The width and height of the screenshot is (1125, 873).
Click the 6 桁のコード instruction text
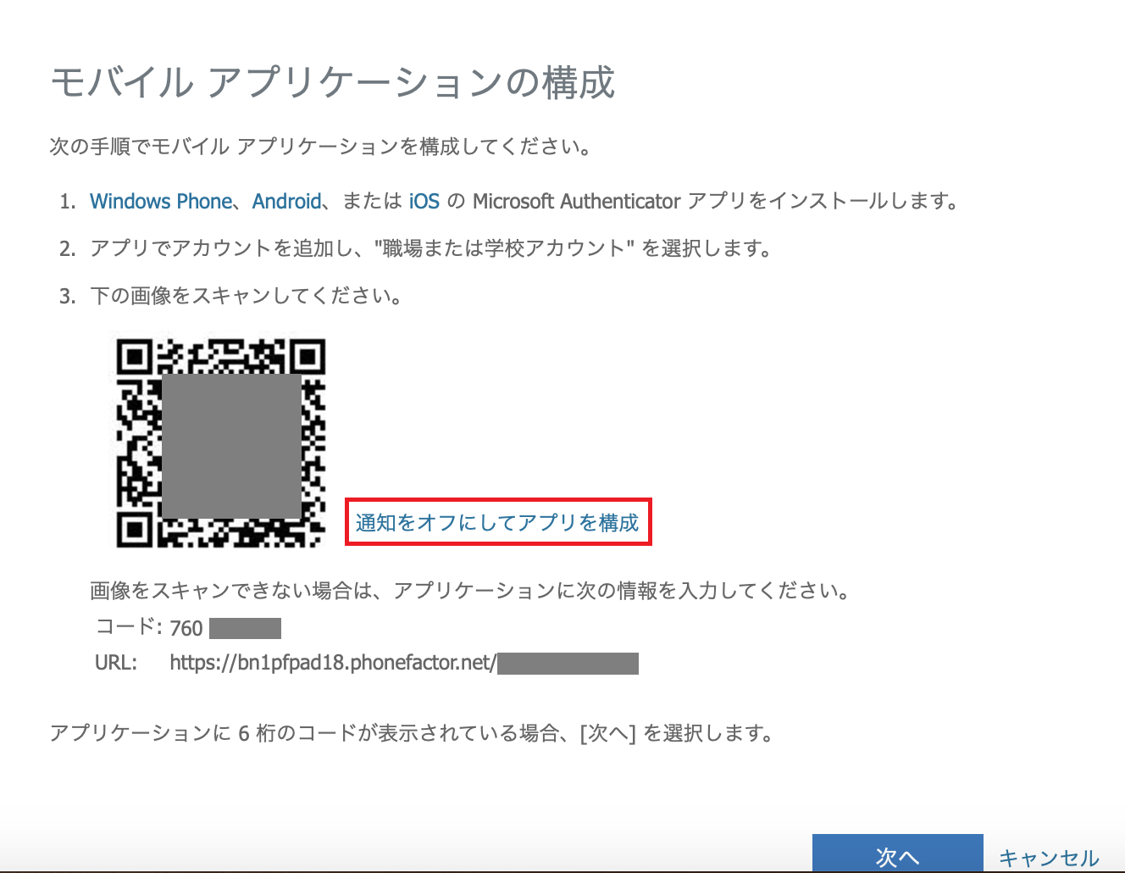point(412,732)
